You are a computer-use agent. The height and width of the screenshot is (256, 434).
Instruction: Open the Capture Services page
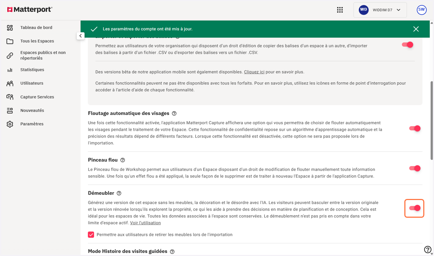[x=37, y=97]
